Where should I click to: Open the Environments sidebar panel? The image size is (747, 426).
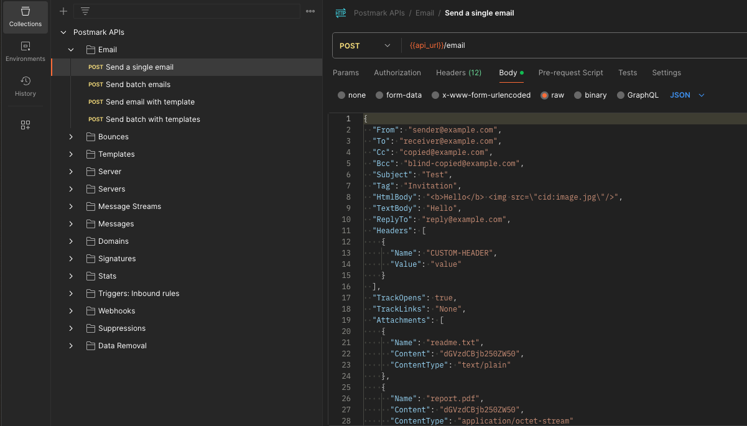click(x=26, y=52)
